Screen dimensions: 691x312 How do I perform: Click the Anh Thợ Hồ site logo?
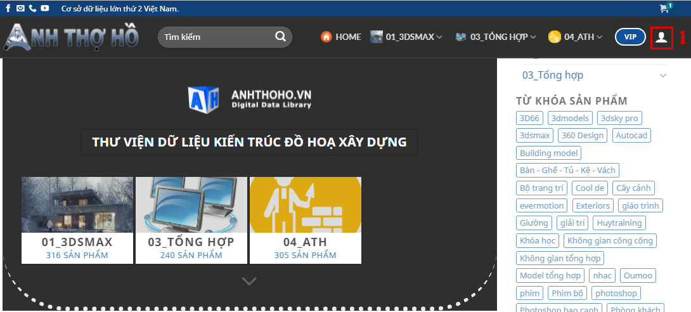click(x=72, y=37)
